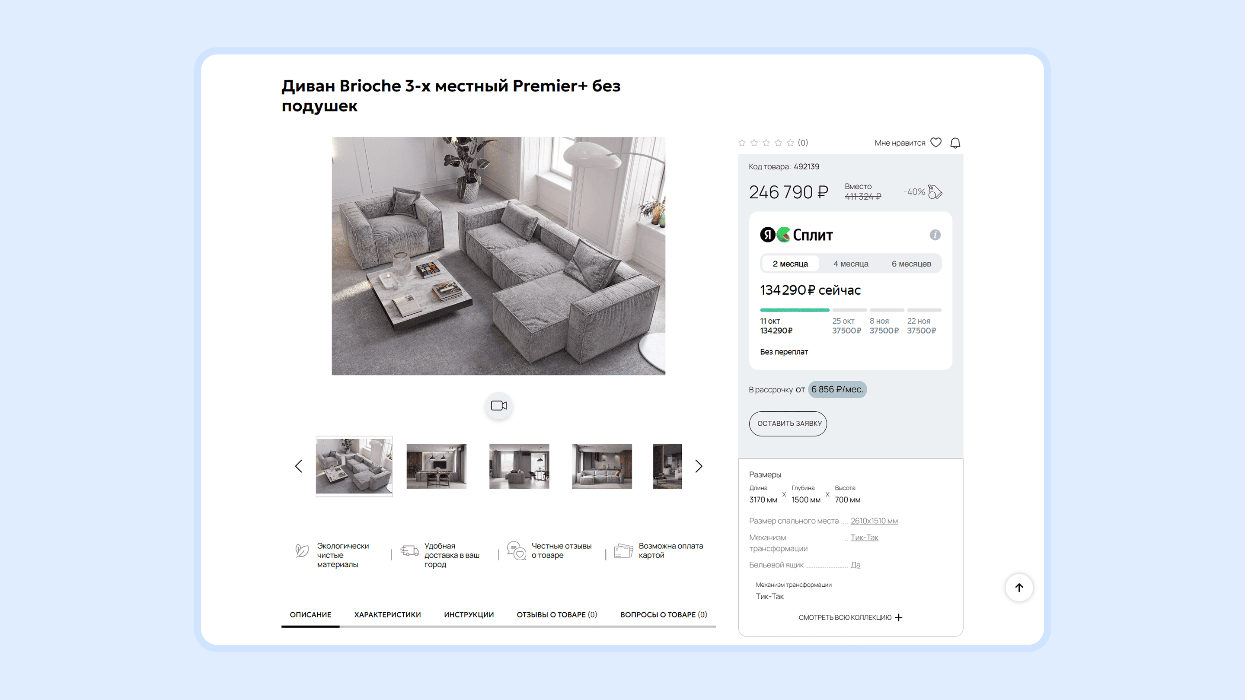Screen dimensions: 1245x700
Task: Click the bell notification icon
Action: click(x=955, y=143)
